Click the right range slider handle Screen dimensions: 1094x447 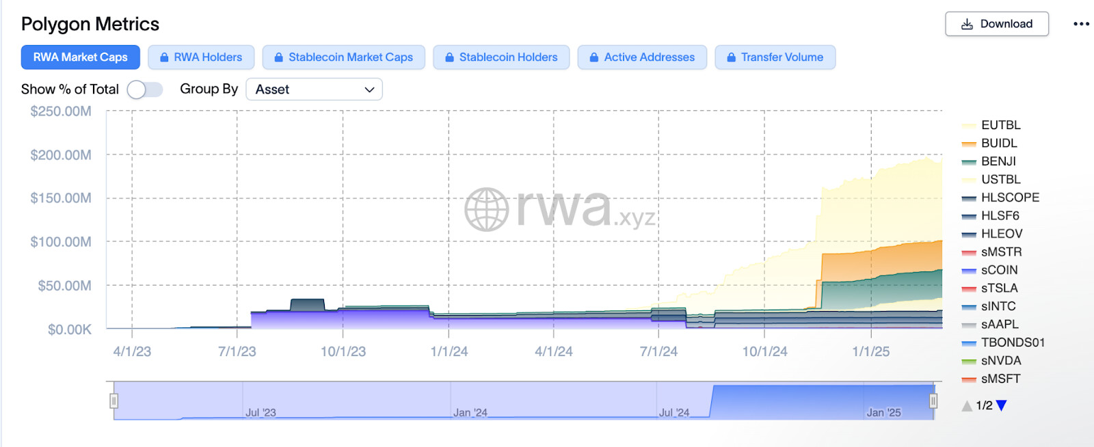pyautogui.click(x=933, y=401)
